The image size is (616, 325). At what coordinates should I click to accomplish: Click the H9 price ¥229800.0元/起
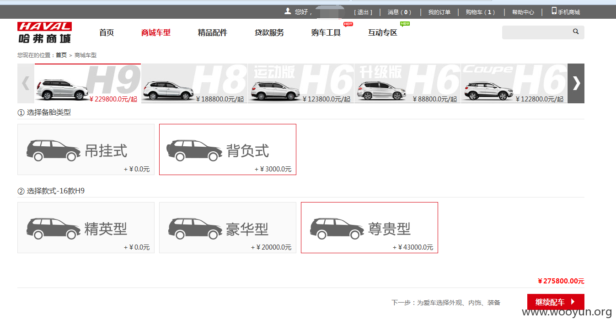[113, 99]
